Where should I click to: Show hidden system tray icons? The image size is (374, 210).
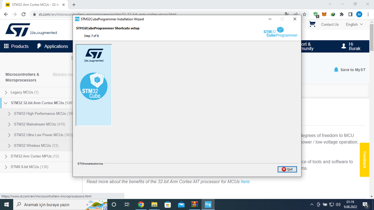point(312,204)
